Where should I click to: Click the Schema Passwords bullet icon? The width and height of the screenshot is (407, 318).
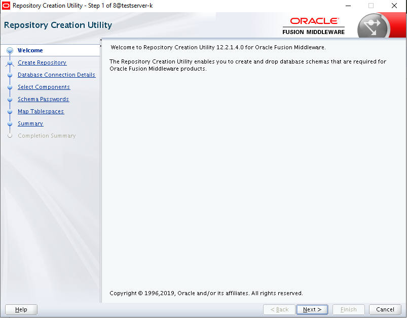pos(10,100)
